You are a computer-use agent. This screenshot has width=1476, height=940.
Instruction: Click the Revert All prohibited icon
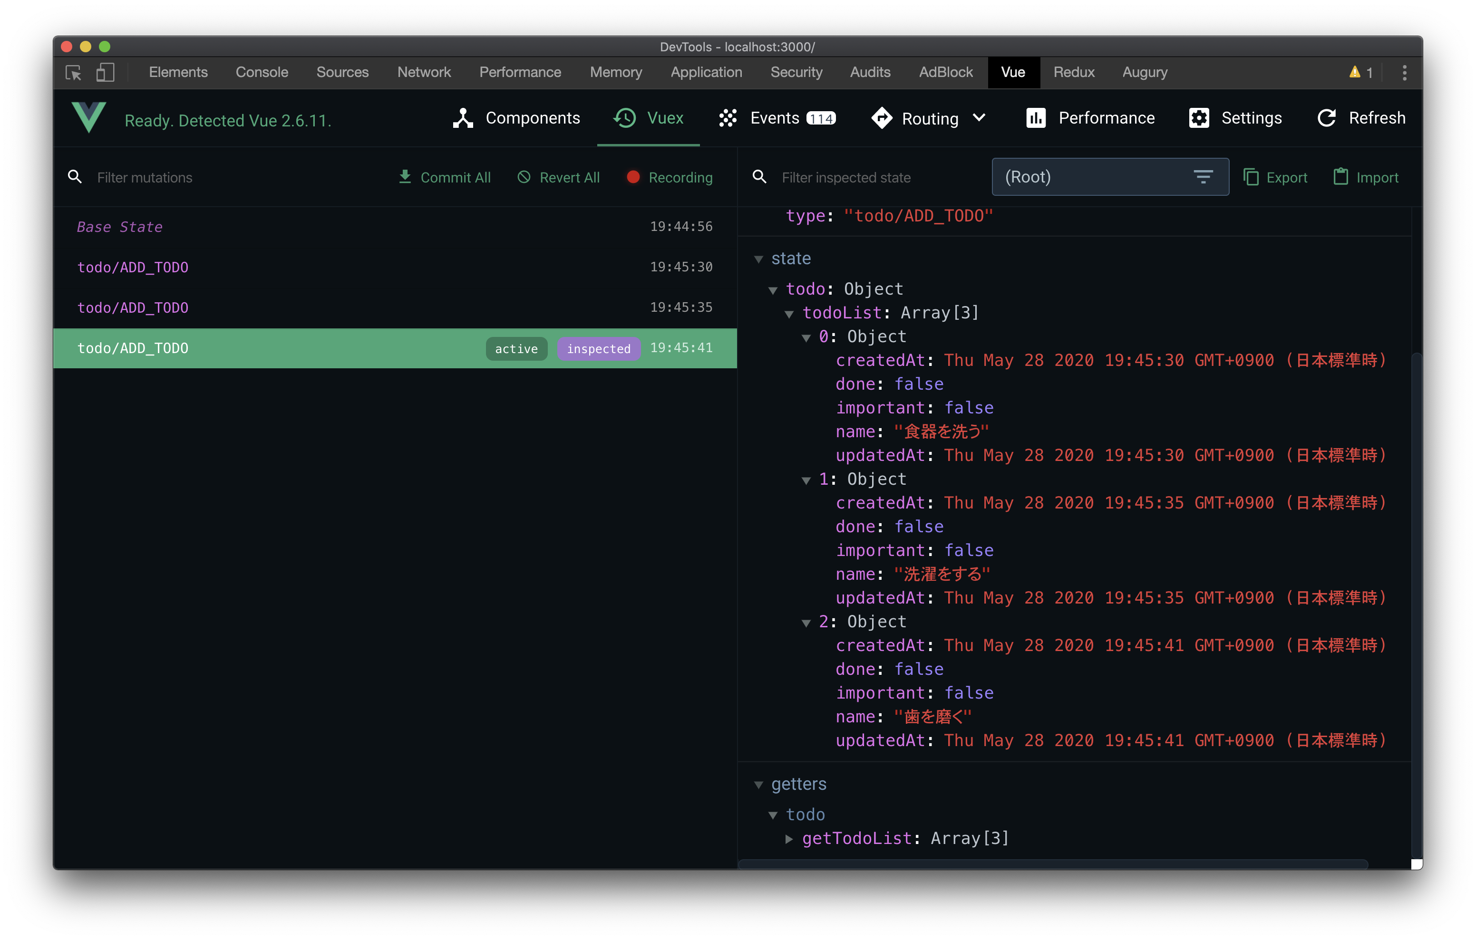[524, 177]
